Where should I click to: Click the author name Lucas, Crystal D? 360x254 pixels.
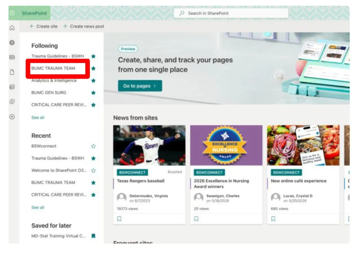[298, 196]
